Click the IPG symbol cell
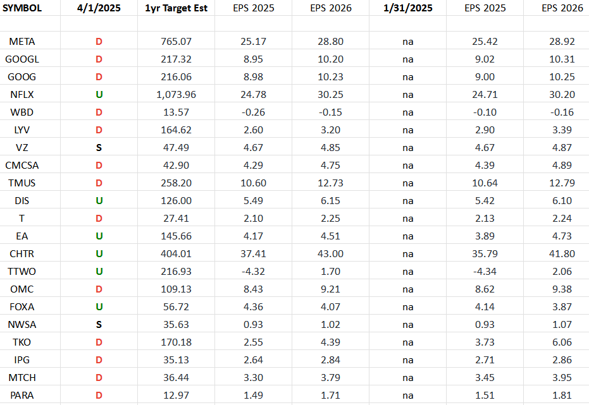 [x=22, y=360]
